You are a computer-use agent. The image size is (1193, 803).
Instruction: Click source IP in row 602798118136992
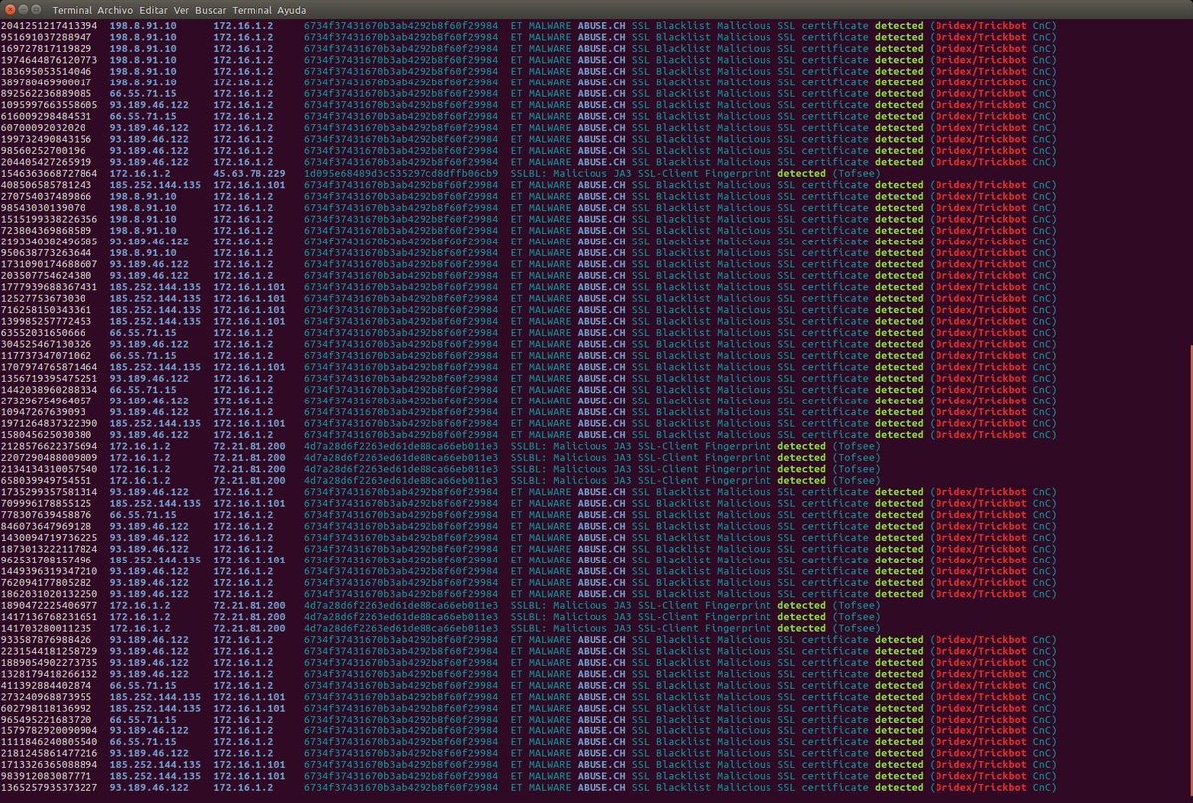click(x=157, y=708)
